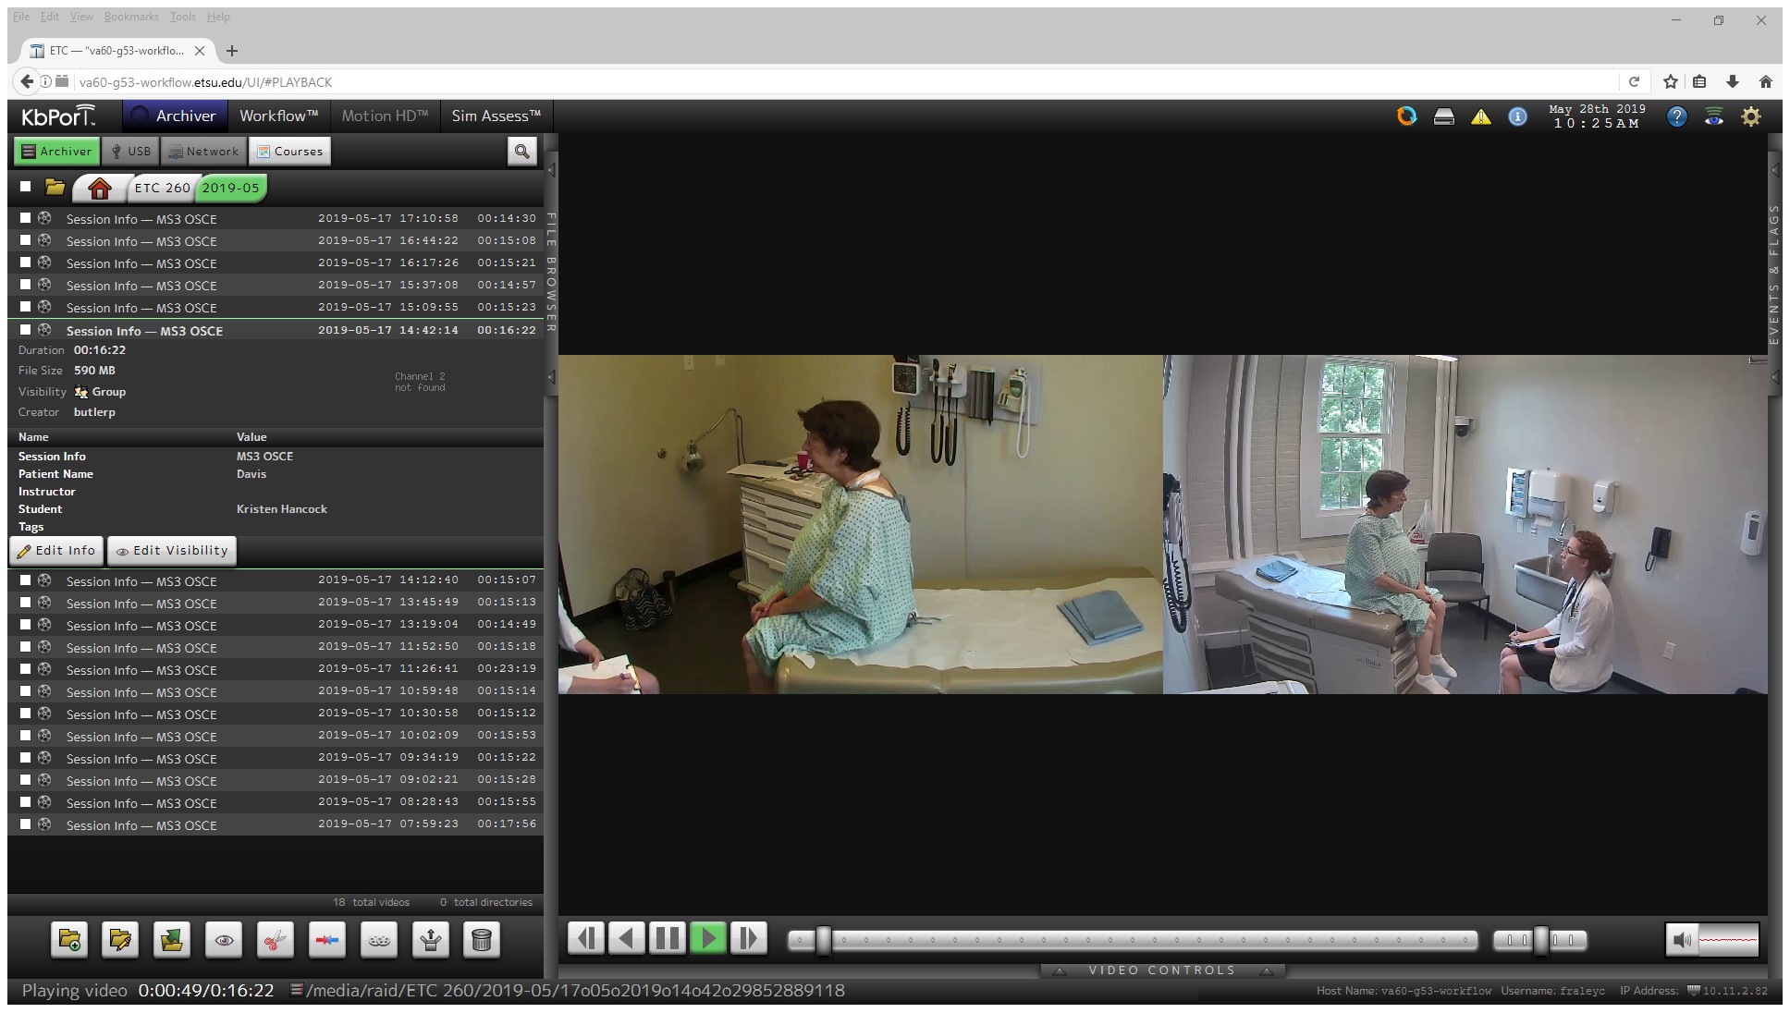This screenshot has height=1013, width=1790.
Task: Check the 17:10:58 session checkbox
Action: pyautogui.click(x=26, y=218)
